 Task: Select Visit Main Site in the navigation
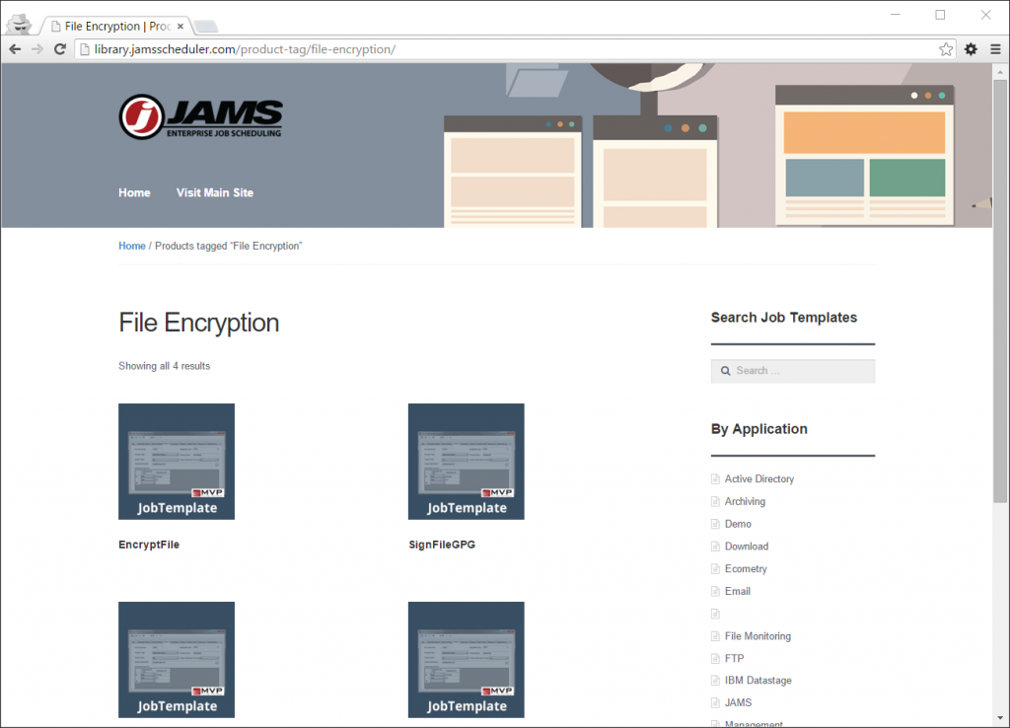(214, 192)
